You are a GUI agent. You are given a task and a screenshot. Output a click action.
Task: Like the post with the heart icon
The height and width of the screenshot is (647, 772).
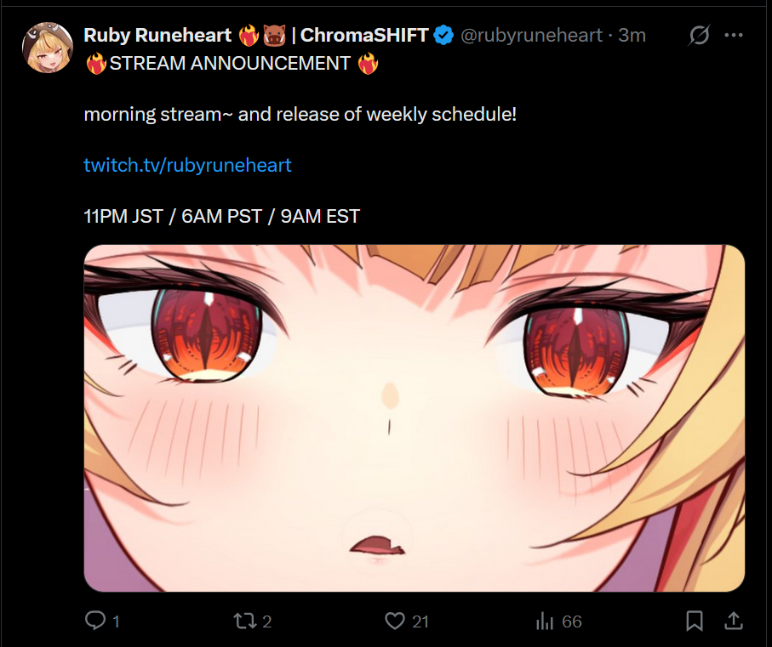pos(395,621)
